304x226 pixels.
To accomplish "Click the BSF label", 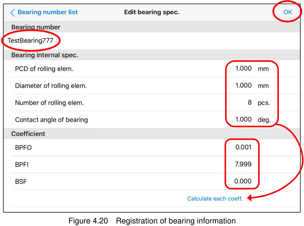I will [21, 182].
